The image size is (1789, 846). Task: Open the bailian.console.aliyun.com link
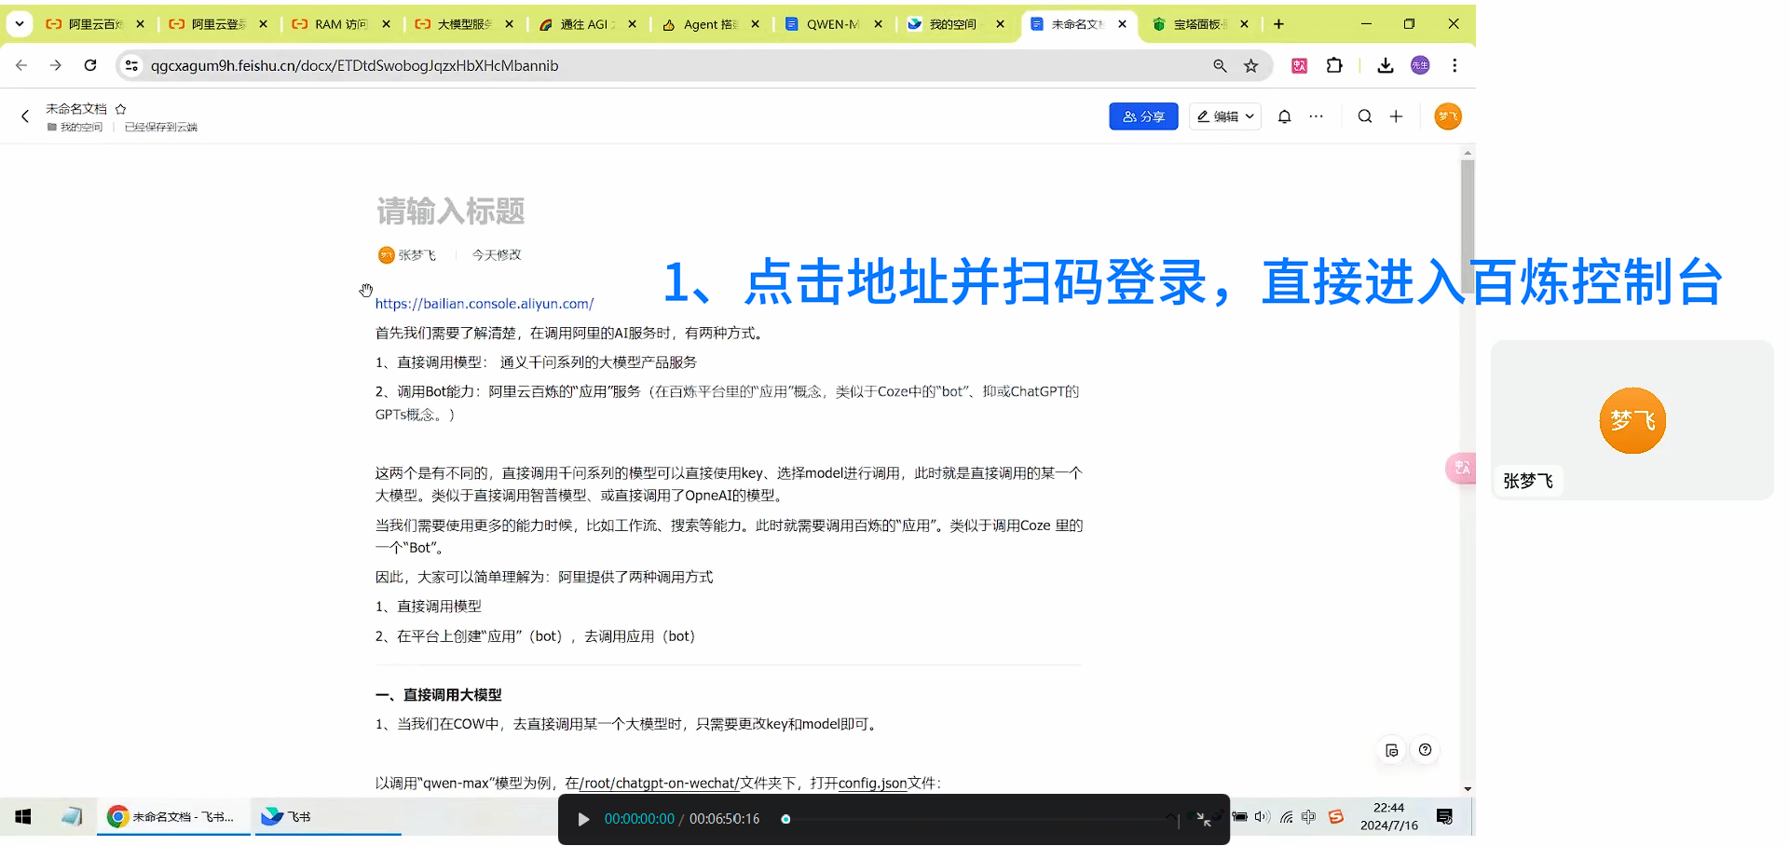(485, 304)
